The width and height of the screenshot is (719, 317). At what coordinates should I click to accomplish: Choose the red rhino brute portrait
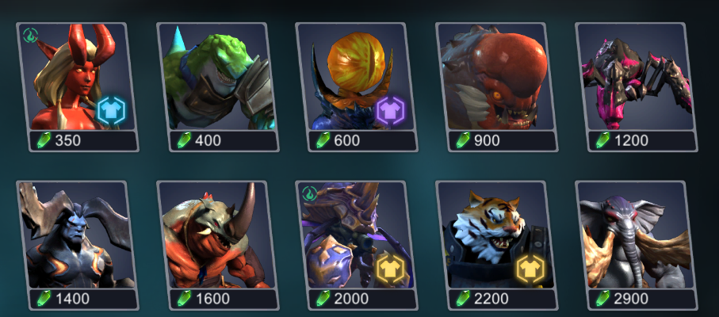coord(216,235)
